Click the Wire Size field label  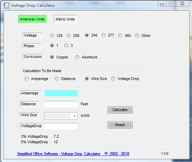point(29,115)
